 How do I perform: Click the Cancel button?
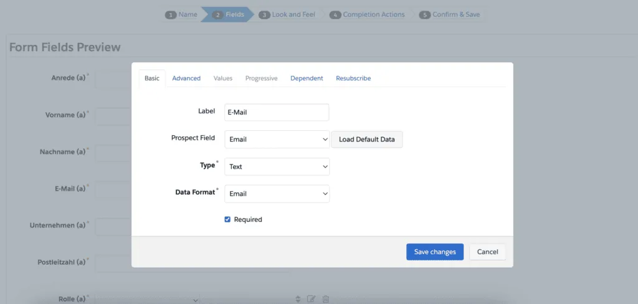(x=487, y=252)
